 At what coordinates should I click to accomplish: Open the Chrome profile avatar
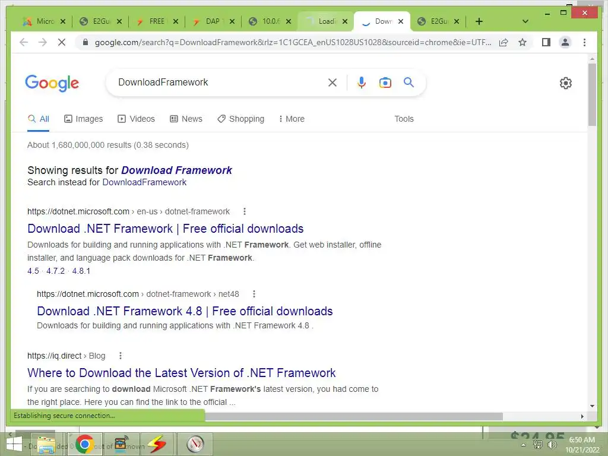pos(565,42)
